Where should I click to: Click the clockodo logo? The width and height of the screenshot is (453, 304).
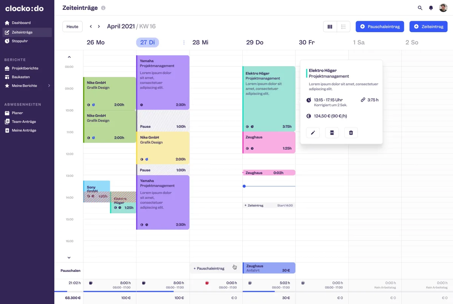coord(24,8)
